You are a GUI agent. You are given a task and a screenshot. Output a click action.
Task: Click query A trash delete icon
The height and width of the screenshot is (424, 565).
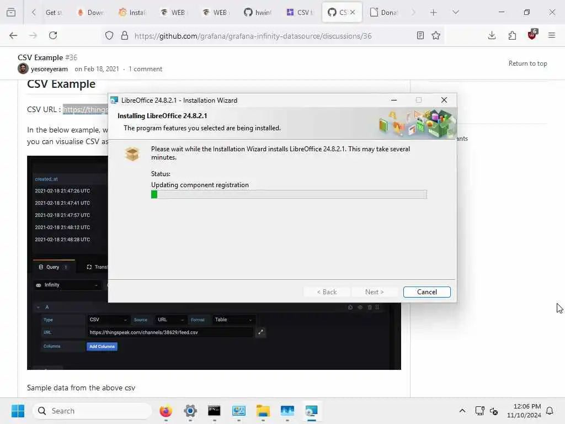coord(369,307)
